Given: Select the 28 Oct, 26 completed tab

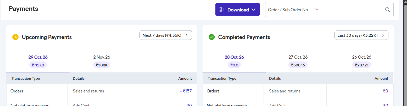Looking at the screenshot, I should (234, 61).
